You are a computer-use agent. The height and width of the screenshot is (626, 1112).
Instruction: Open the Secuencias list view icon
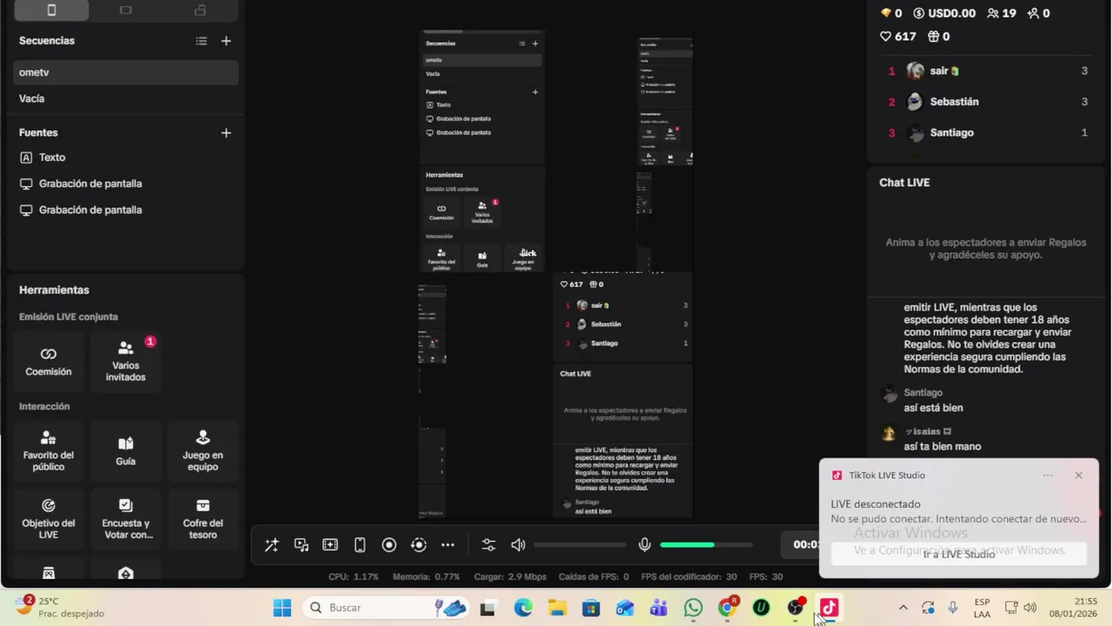pyautogui.click(x=202, y=41)
